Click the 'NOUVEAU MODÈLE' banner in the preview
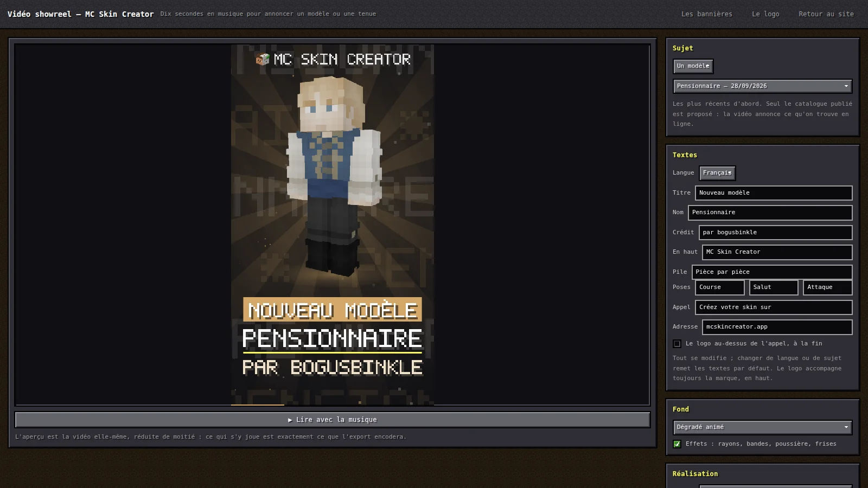The width and height of the screenshot is (868, 488). [332, 310]
